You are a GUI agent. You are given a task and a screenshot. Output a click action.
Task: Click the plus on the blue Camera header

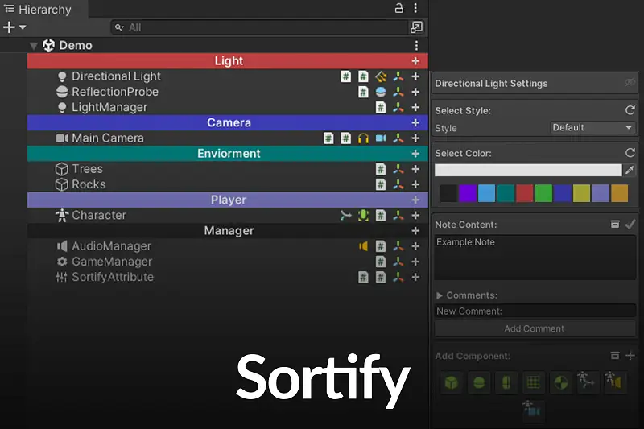(x=415, y=122)
